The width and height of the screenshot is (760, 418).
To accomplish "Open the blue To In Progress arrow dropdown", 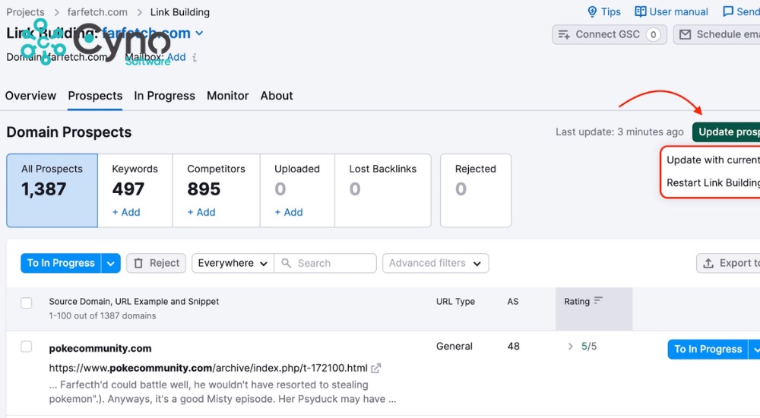I will (x=110, y=263).
